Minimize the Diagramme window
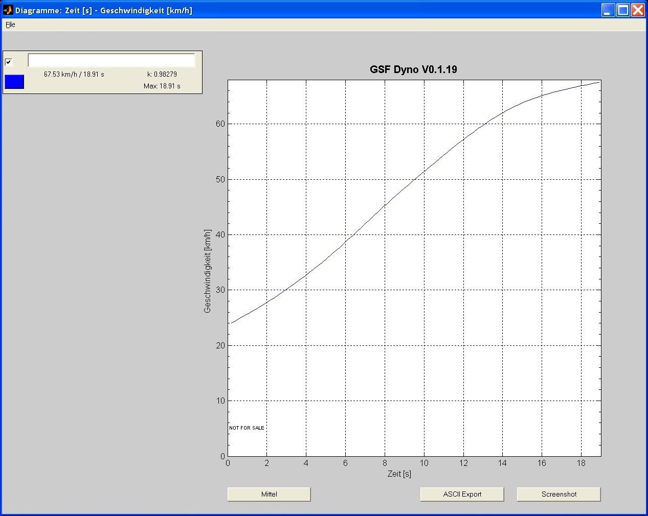Image resolution: width=648 pixels, height=516 pixels. pyautogui.click(x=608, y=10)
